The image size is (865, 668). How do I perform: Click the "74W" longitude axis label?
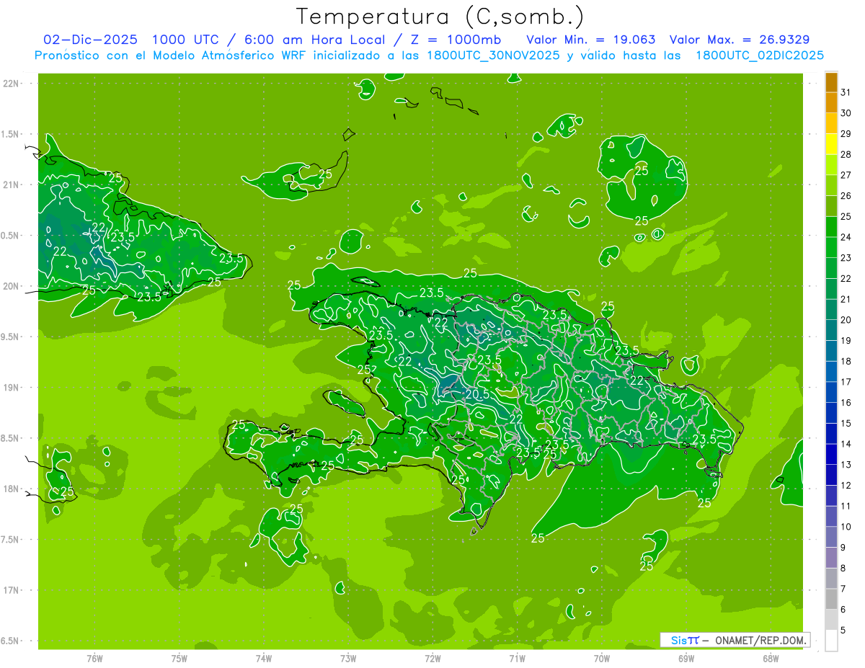(264, 659)
